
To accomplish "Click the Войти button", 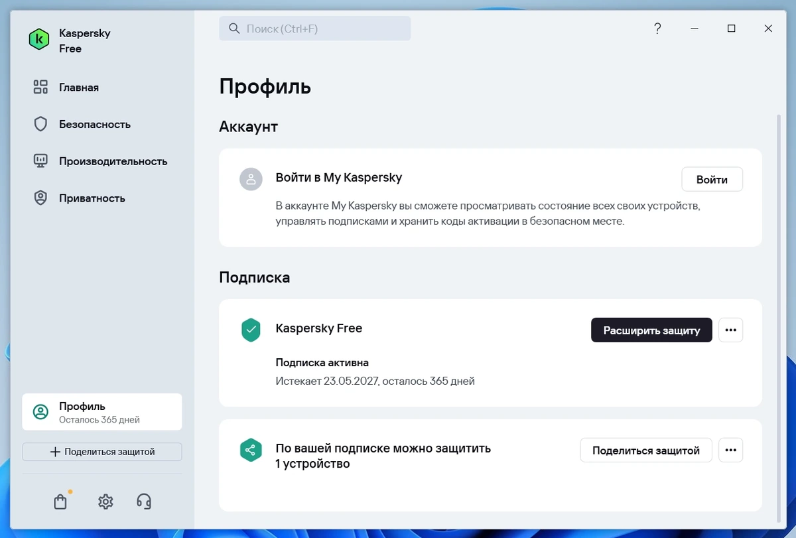I will (x=712, y=180).
